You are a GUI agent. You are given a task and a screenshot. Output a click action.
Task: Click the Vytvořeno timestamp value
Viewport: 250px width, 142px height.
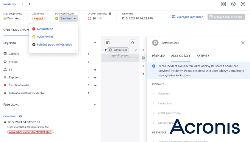click(x=137, y=18)
